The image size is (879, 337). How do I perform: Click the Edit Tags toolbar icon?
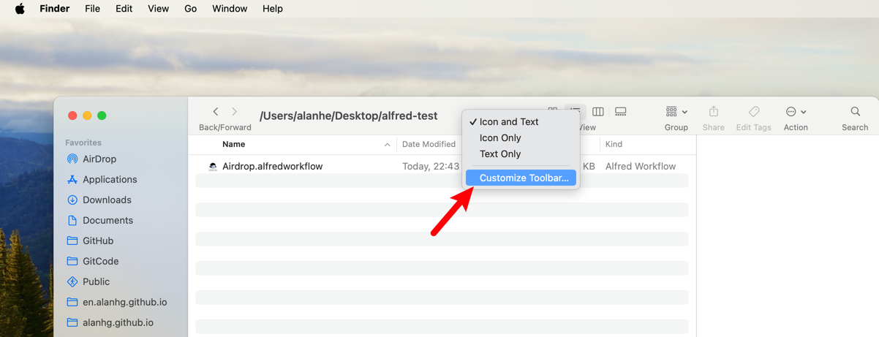pyautogui.click(x=754, y=112)
